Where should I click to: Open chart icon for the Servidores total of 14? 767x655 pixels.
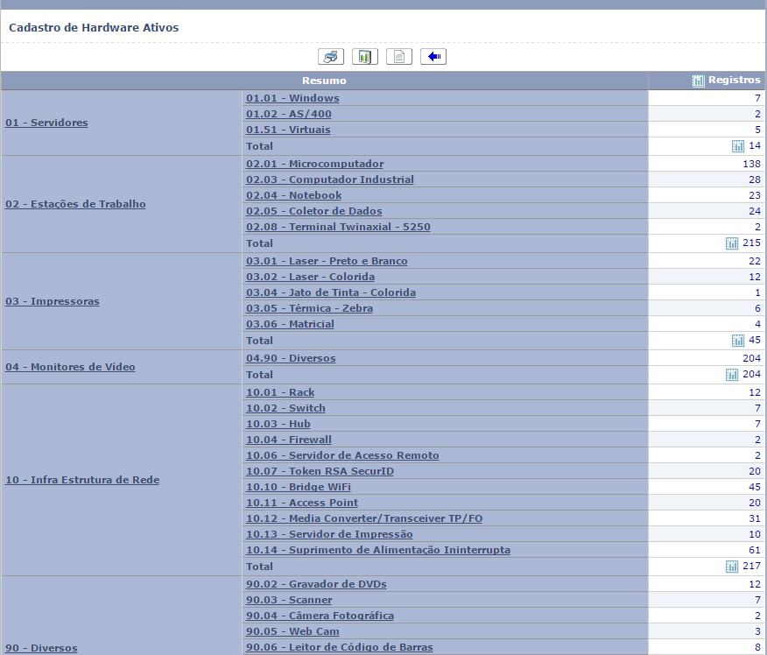[x=738, y=146]
